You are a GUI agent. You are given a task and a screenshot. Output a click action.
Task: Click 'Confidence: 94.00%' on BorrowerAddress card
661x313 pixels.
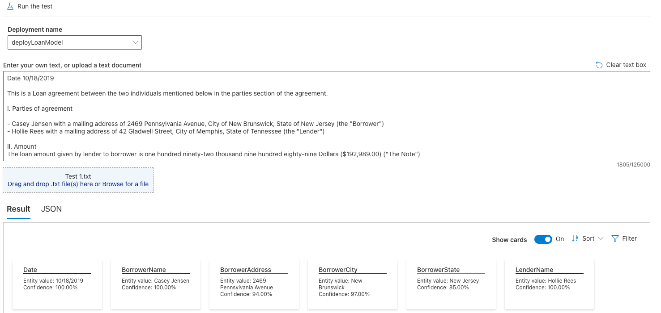click(246, 294)
